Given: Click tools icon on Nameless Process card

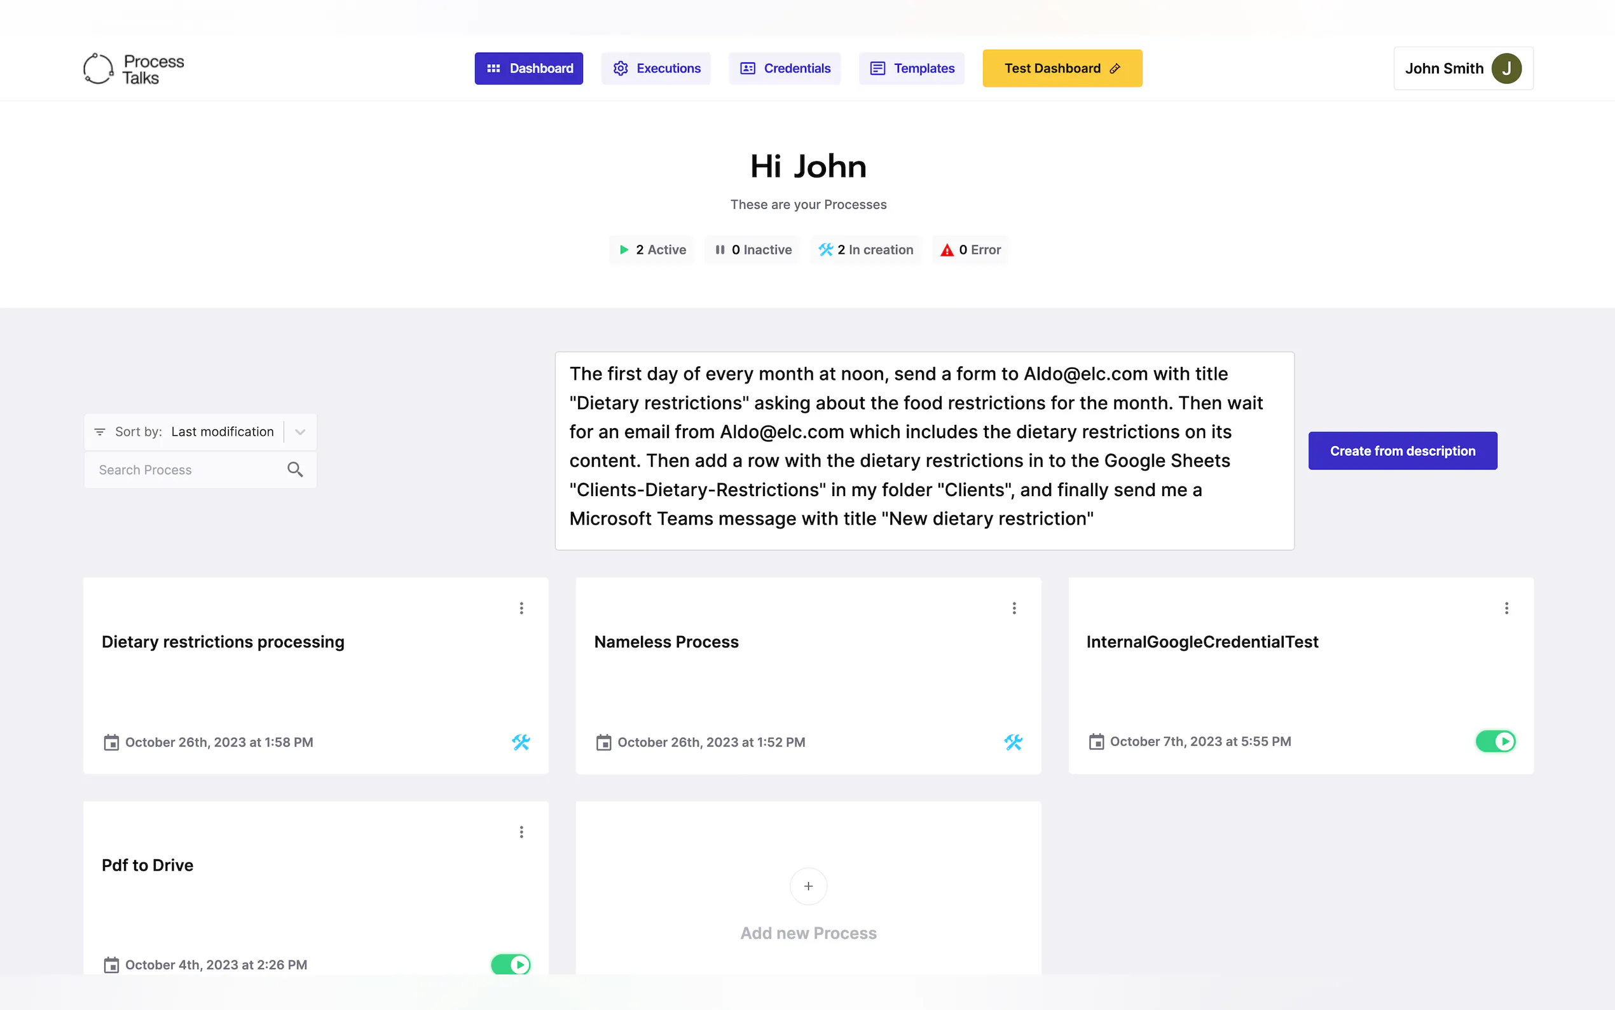Looking at the screenshot, I should 1013,742.
